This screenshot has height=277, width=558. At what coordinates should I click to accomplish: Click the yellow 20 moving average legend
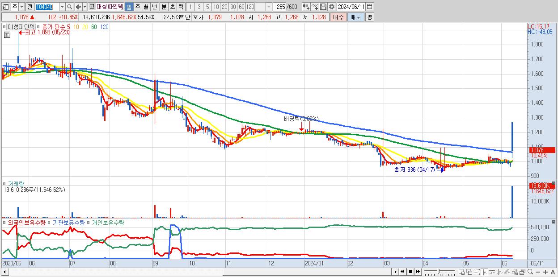85,27
